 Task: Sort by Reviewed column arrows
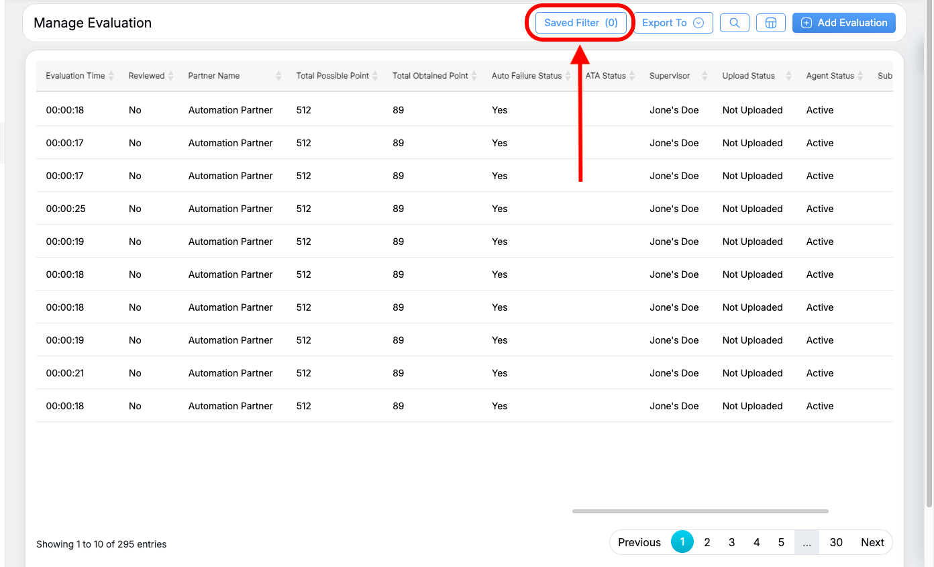(x=170, y=76)
